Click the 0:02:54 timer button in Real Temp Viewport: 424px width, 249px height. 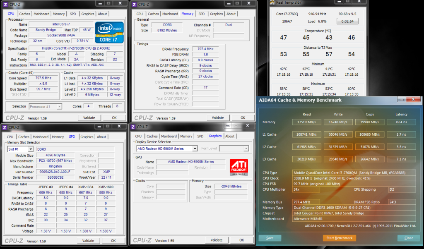coord(347,22)
